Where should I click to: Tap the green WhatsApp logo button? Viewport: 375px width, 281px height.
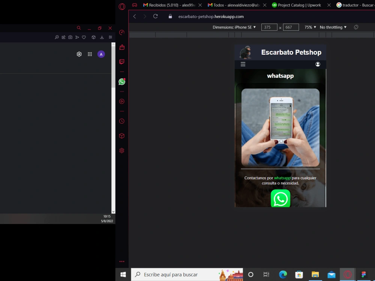280,198
